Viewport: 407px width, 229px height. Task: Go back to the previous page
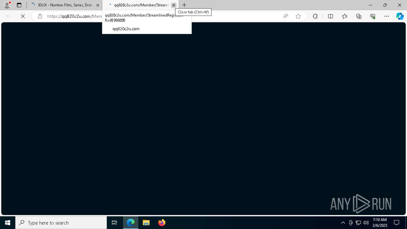(x=9, y=16)
